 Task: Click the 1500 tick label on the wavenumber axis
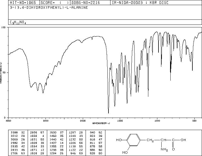pyautogui.click(x=120, y=121)
